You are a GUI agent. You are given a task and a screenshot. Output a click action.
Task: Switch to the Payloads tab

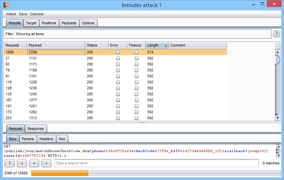[69, 23]
